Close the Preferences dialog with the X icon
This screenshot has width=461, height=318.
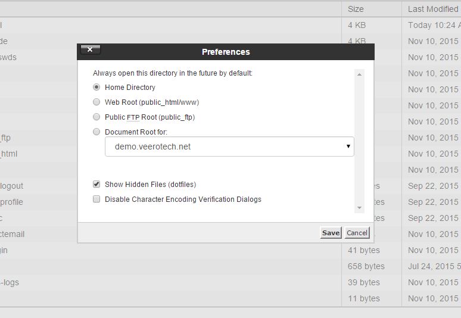(x=91, y=49)
